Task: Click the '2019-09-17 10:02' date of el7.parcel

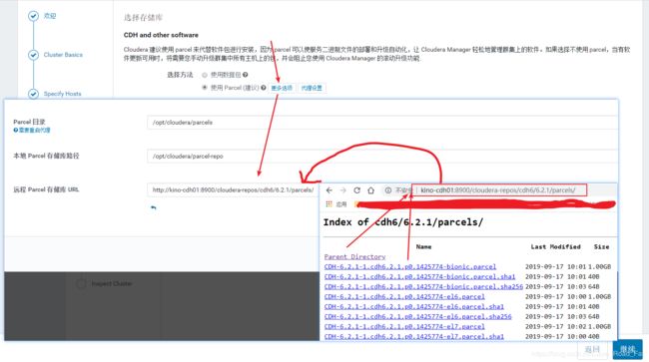Action: pos(555,326)
